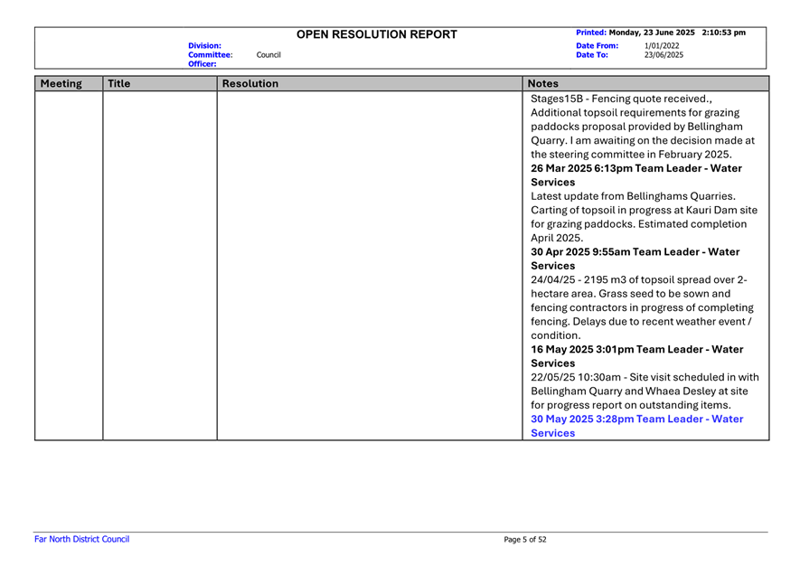Viewport: 800px width, 566px height.
Task: Click the date value '1/01/2022'
Action: pyautogui.click(x=662, y=46)
